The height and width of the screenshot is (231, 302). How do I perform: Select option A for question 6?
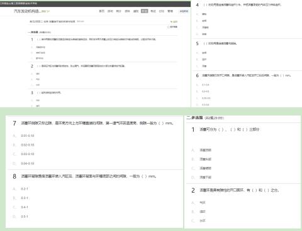click(203, 85)
